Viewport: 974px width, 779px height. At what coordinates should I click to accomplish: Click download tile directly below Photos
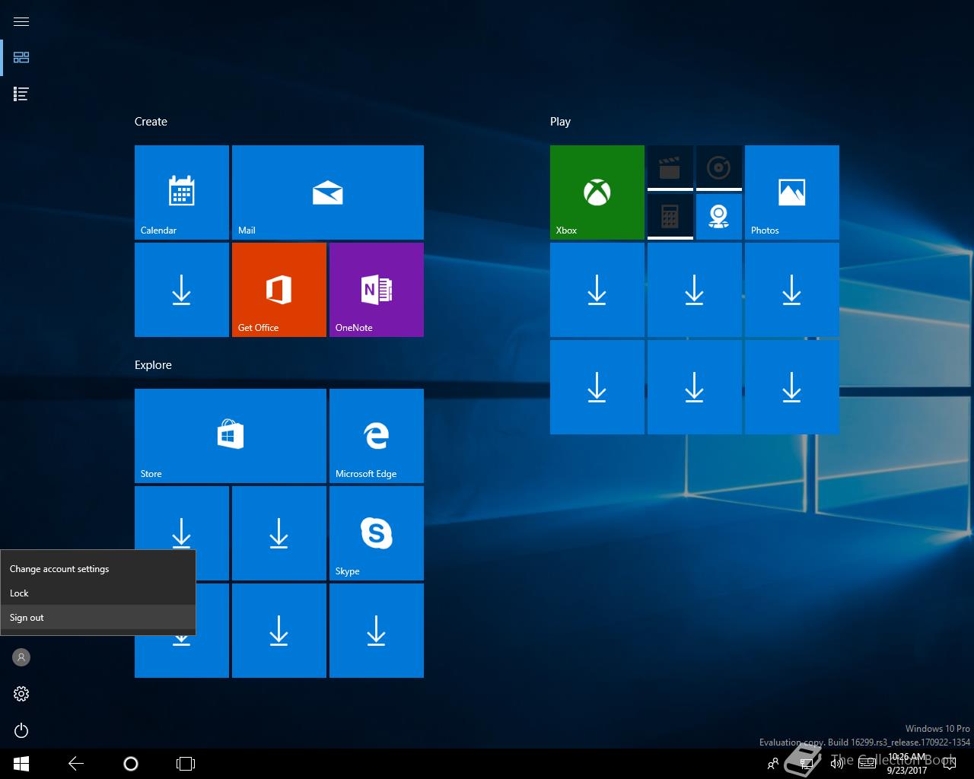click(792, 290)
